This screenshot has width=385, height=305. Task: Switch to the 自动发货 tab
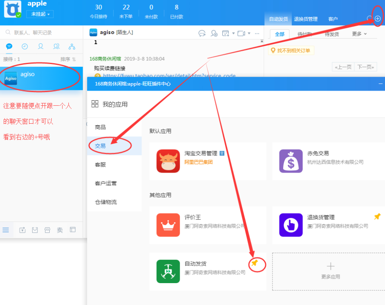coord(278,19)
